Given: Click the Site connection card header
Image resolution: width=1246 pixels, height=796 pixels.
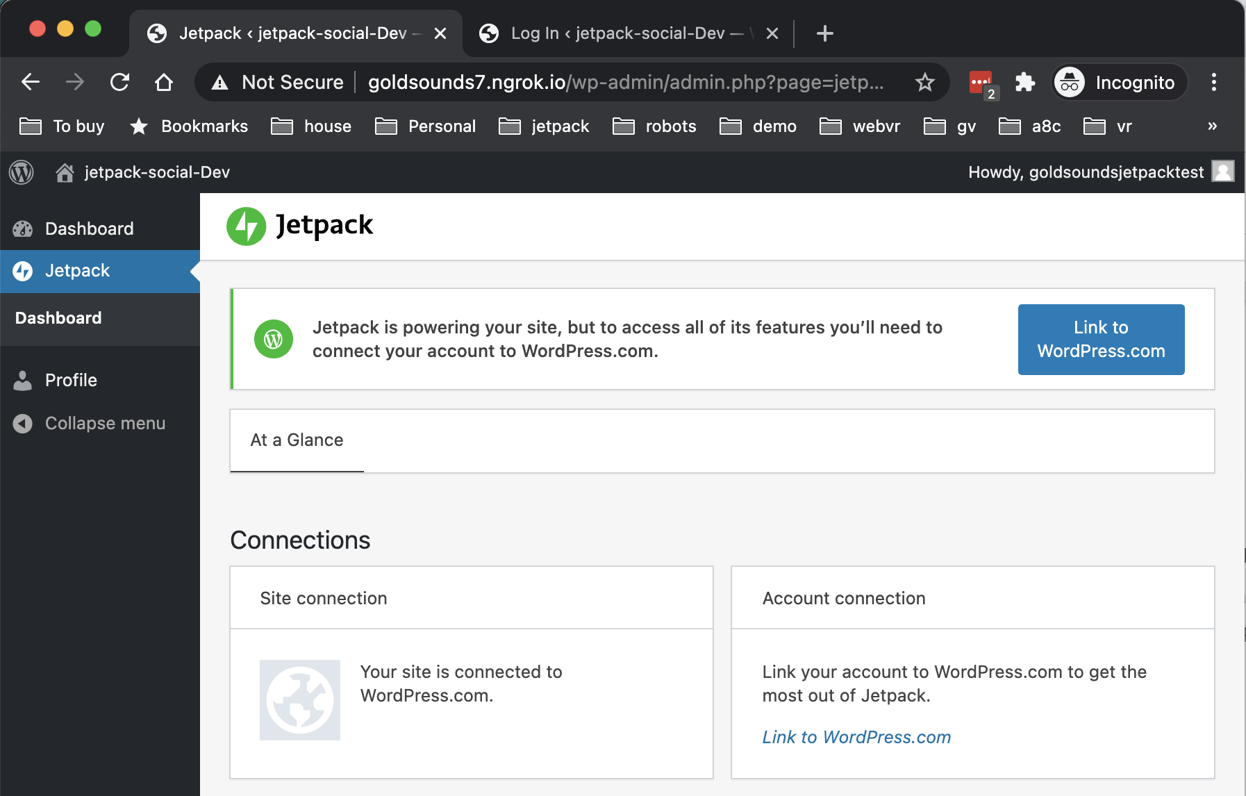Looking at the screenshot, I should [472, 598].
